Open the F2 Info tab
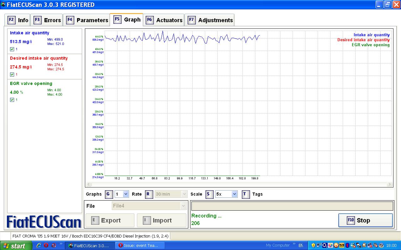The width and height of the screenshot is (401, 250). 18,20
